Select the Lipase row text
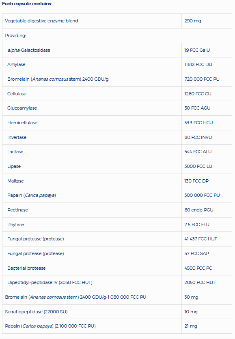Image resolution: width=235 pixels, height=339 pixels. pos(14,167)
